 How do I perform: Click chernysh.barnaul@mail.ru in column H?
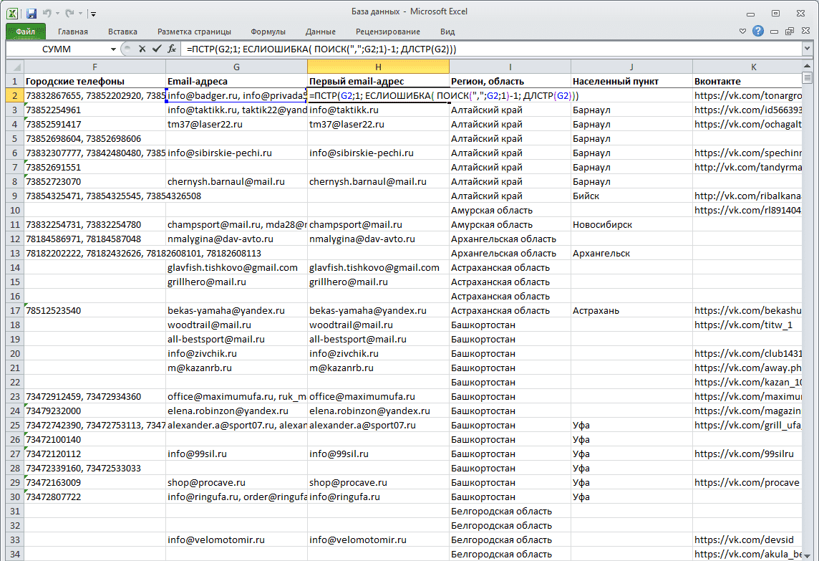[x=378, y=182]
